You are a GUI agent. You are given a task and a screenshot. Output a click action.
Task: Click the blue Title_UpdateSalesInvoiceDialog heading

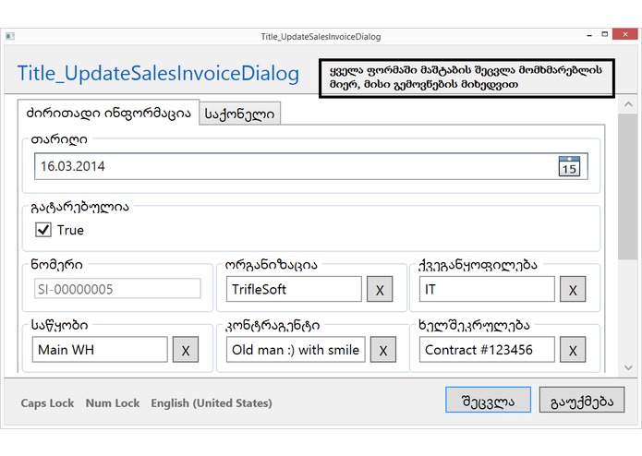pyautogui.click(x=158, y=74)
